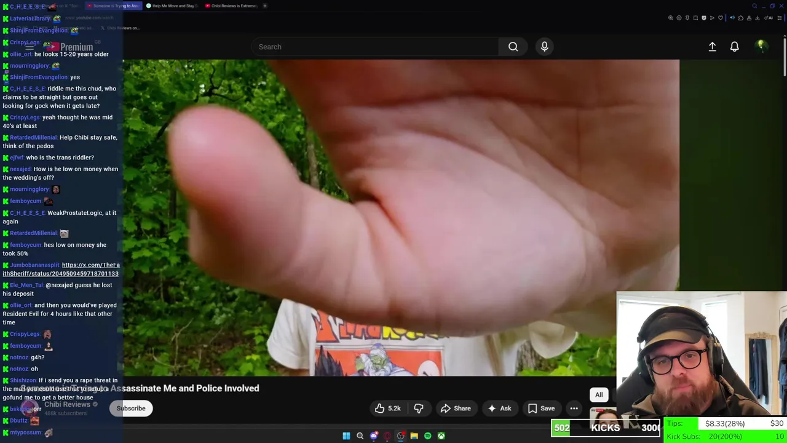The width and height of the screenshot is (787, 443).
Task: Click the YouTube search magnifier button
Action: pyautogui.click(x=513, y=47)
